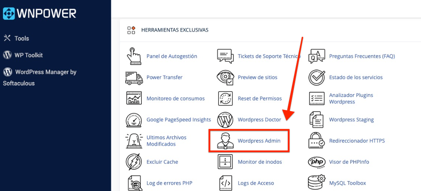Click the Wordpress Staging link
421x191 pixels.
(351, 120)
